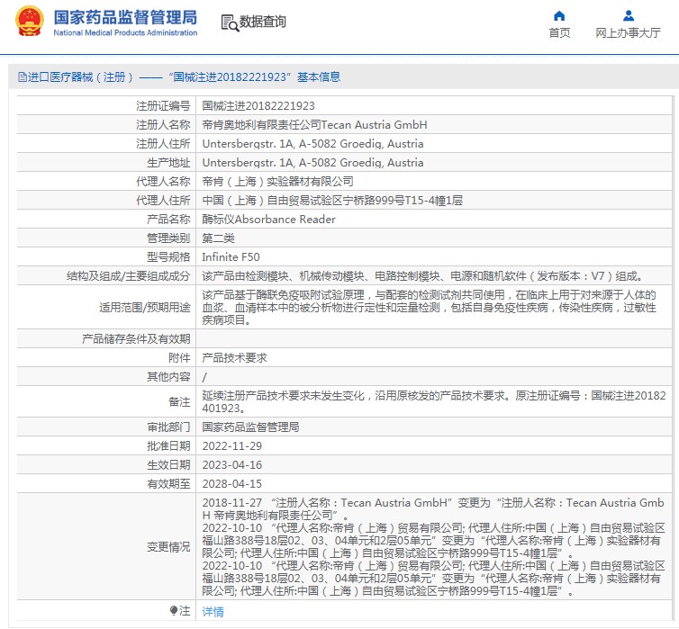Select attachment 产品技术要求 value
This screenshot has width=679, height=629.
(234, 358)
